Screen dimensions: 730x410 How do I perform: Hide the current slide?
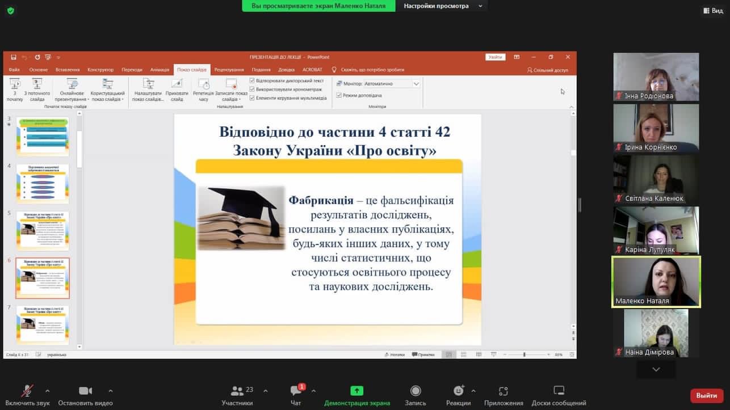coord(177,90)
